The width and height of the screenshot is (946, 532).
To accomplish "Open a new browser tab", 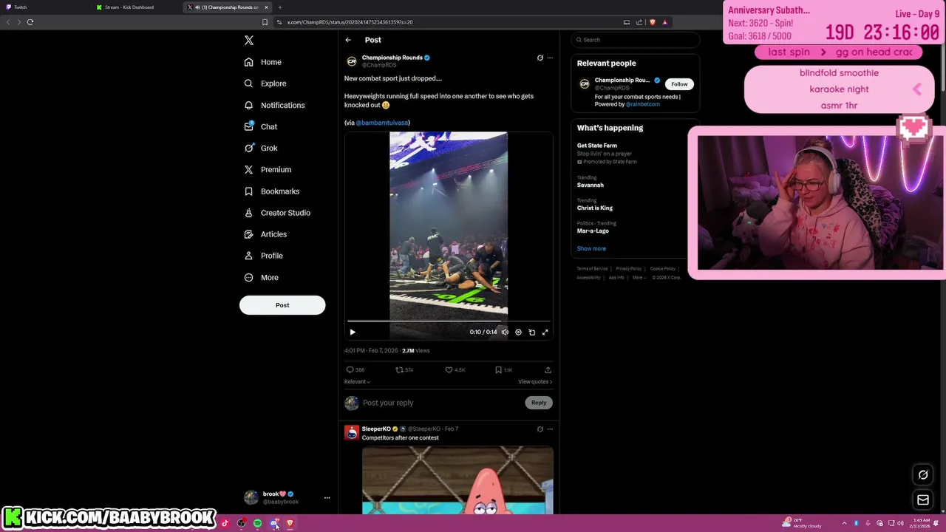I will [279, 7].
